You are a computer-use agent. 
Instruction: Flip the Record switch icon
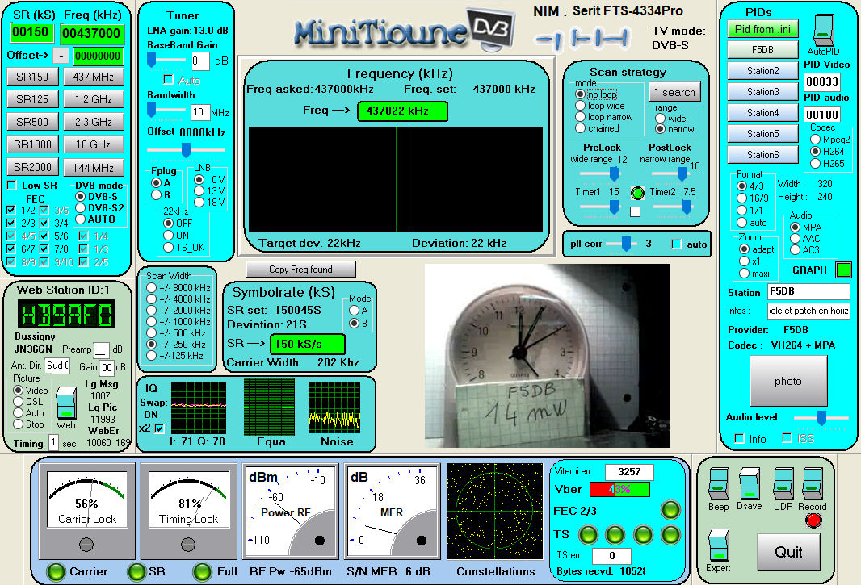point(813,483)
